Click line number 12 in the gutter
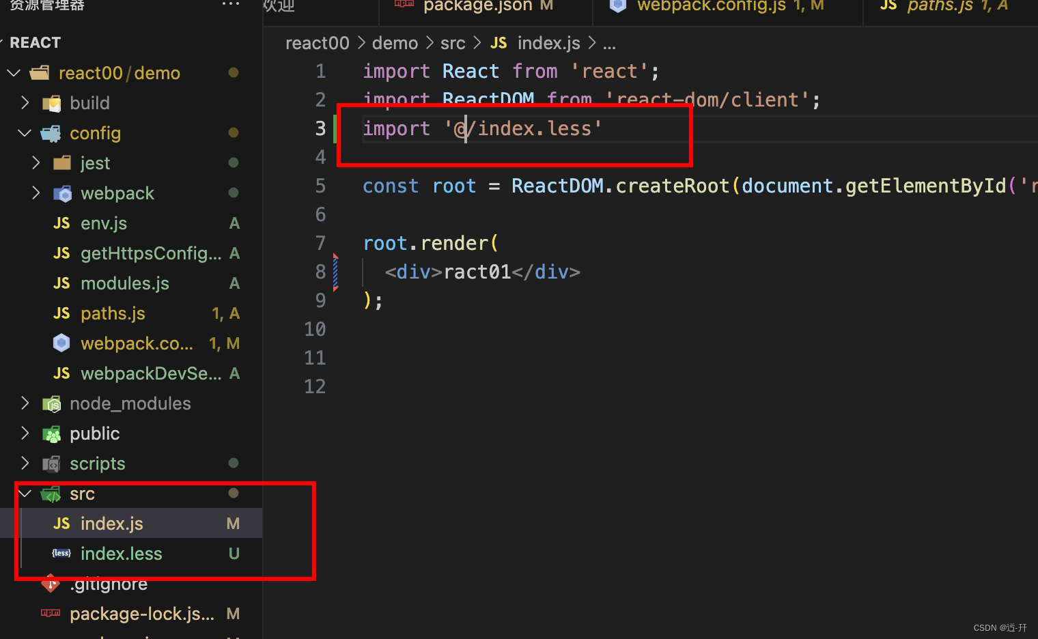 (315, 386)
